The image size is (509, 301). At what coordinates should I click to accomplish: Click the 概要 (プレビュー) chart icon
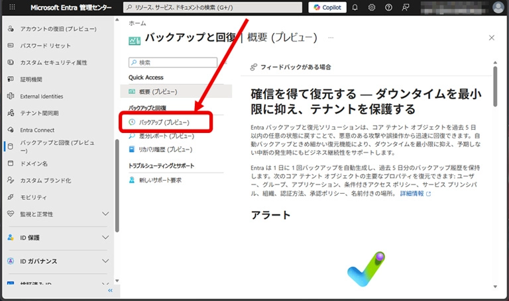pyautogui.click(x=132, y=92)
